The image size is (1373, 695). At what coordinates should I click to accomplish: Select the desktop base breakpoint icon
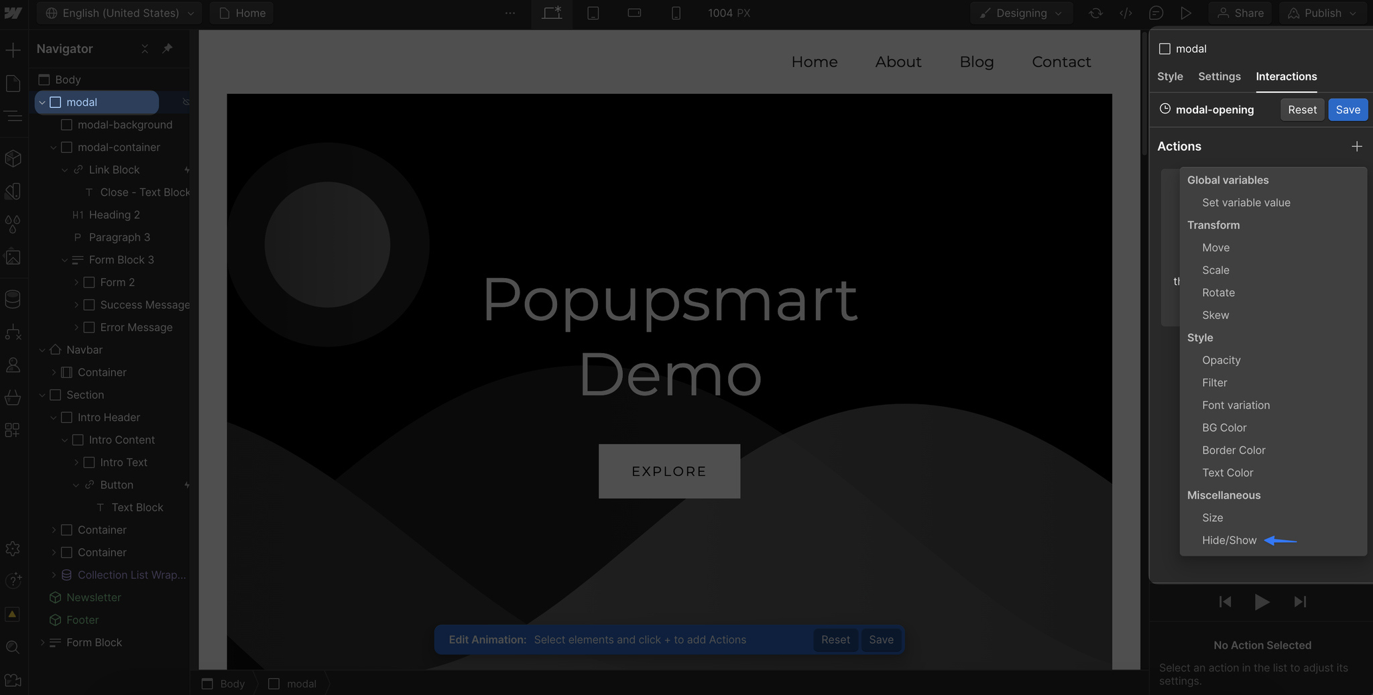pos(552,13)
